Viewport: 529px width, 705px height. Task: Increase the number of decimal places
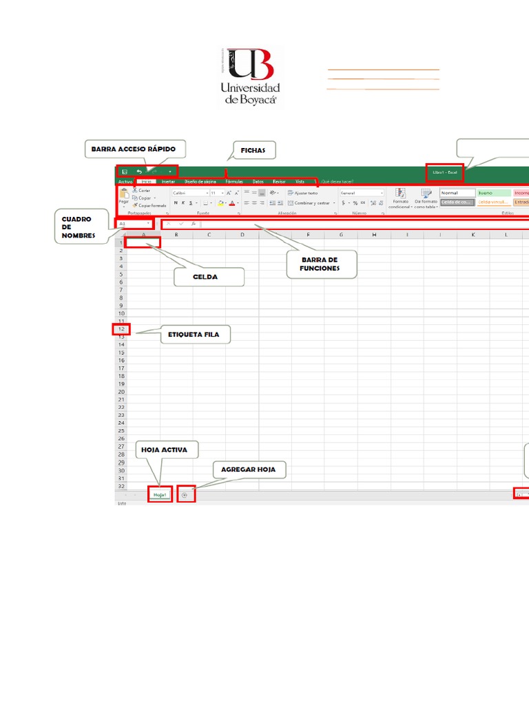point(373,203)
